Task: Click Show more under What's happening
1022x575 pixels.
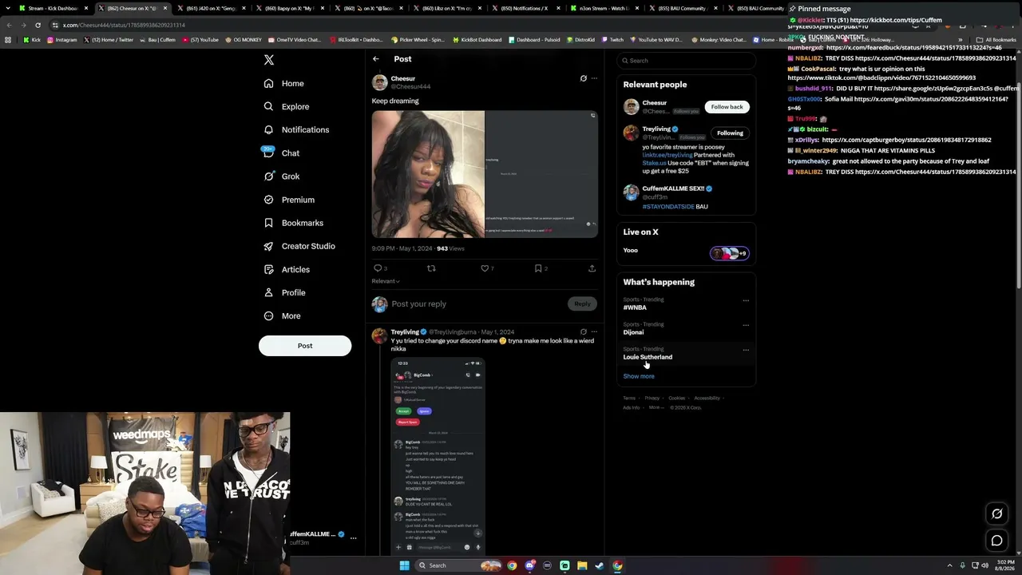Action: (x=639, y=376)
